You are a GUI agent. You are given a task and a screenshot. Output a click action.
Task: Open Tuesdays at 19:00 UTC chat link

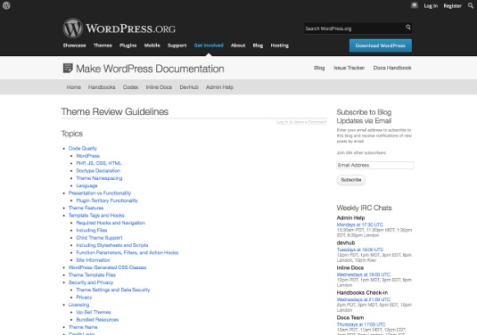click(x=360, y=249)
